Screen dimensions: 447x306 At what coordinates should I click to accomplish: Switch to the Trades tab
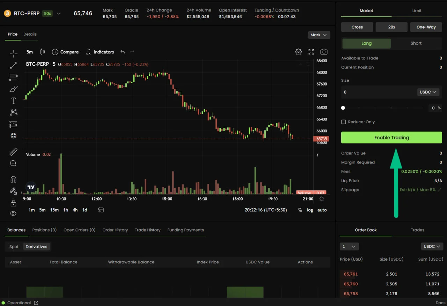[417, 230]
